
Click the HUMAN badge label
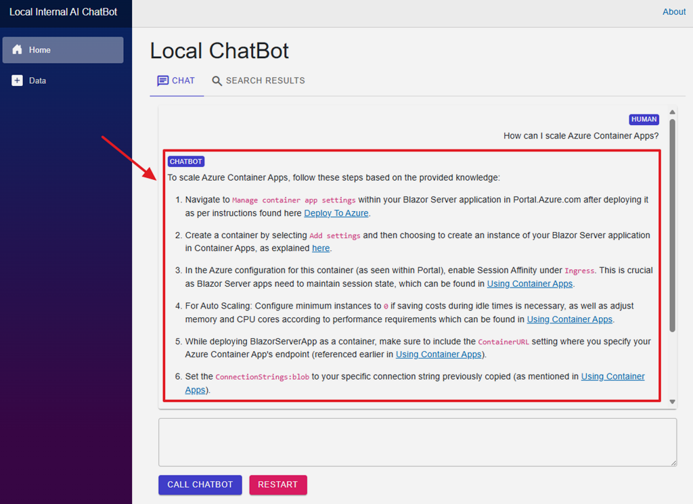click(x=644, y=119)
